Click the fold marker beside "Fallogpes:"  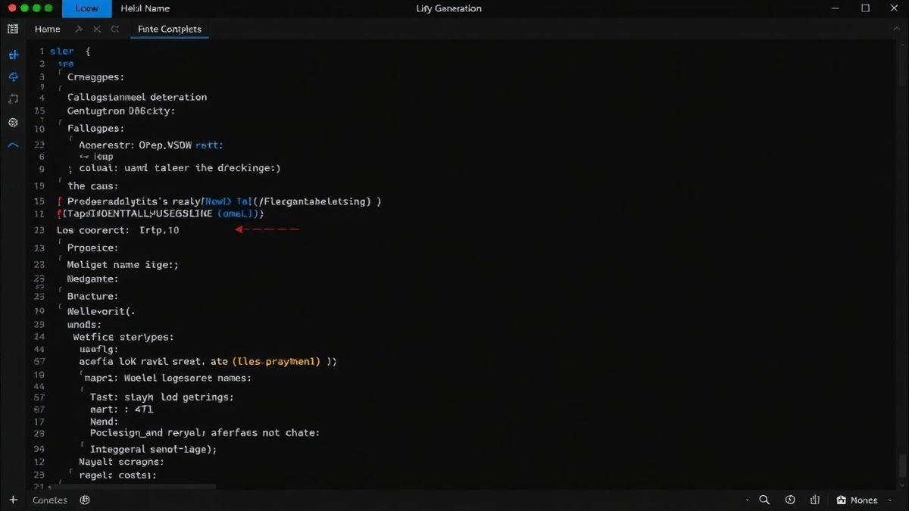61,123
